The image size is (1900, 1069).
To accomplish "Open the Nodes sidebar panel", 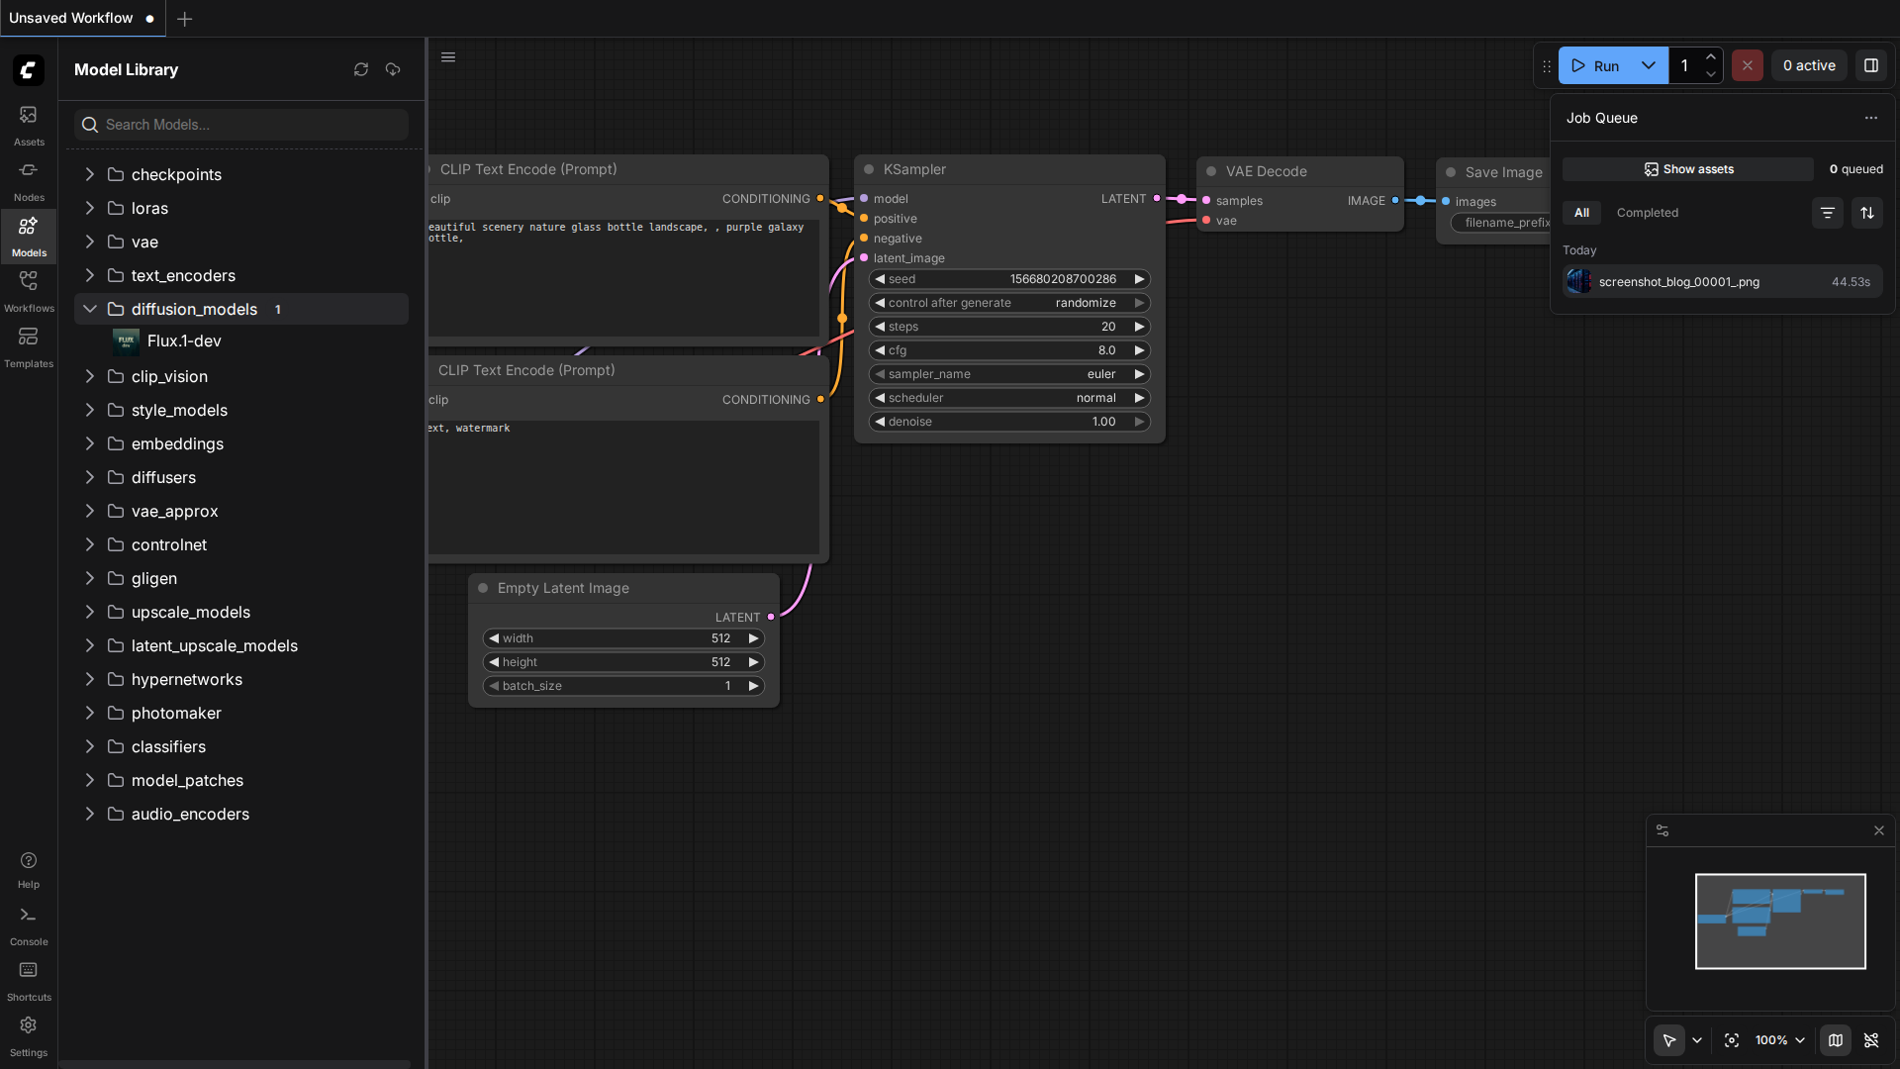I will click(29, 181).
